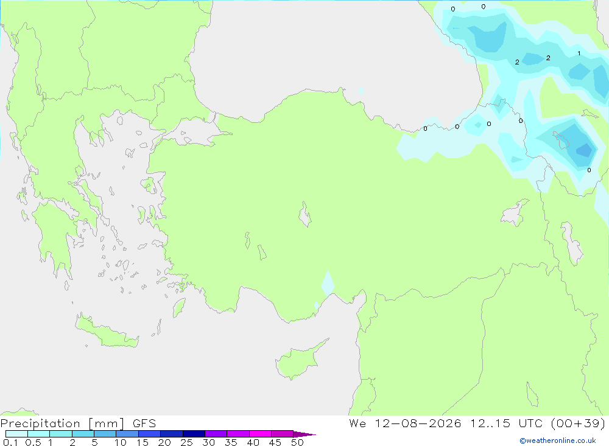Select the 35–40 mm violet legend swatch
This screenshot has width=609, height=446.
(238, 434)
